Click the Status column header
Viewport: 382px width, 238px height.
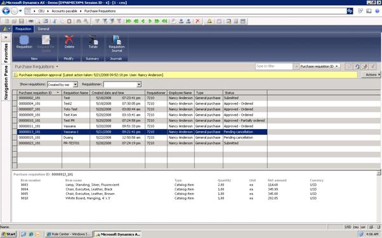click(245, 92)
